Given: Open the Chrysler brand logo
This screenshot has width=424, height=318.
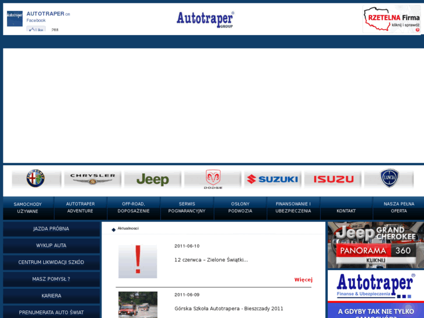Looking at the screenshot, I should [x=93, y=179].
